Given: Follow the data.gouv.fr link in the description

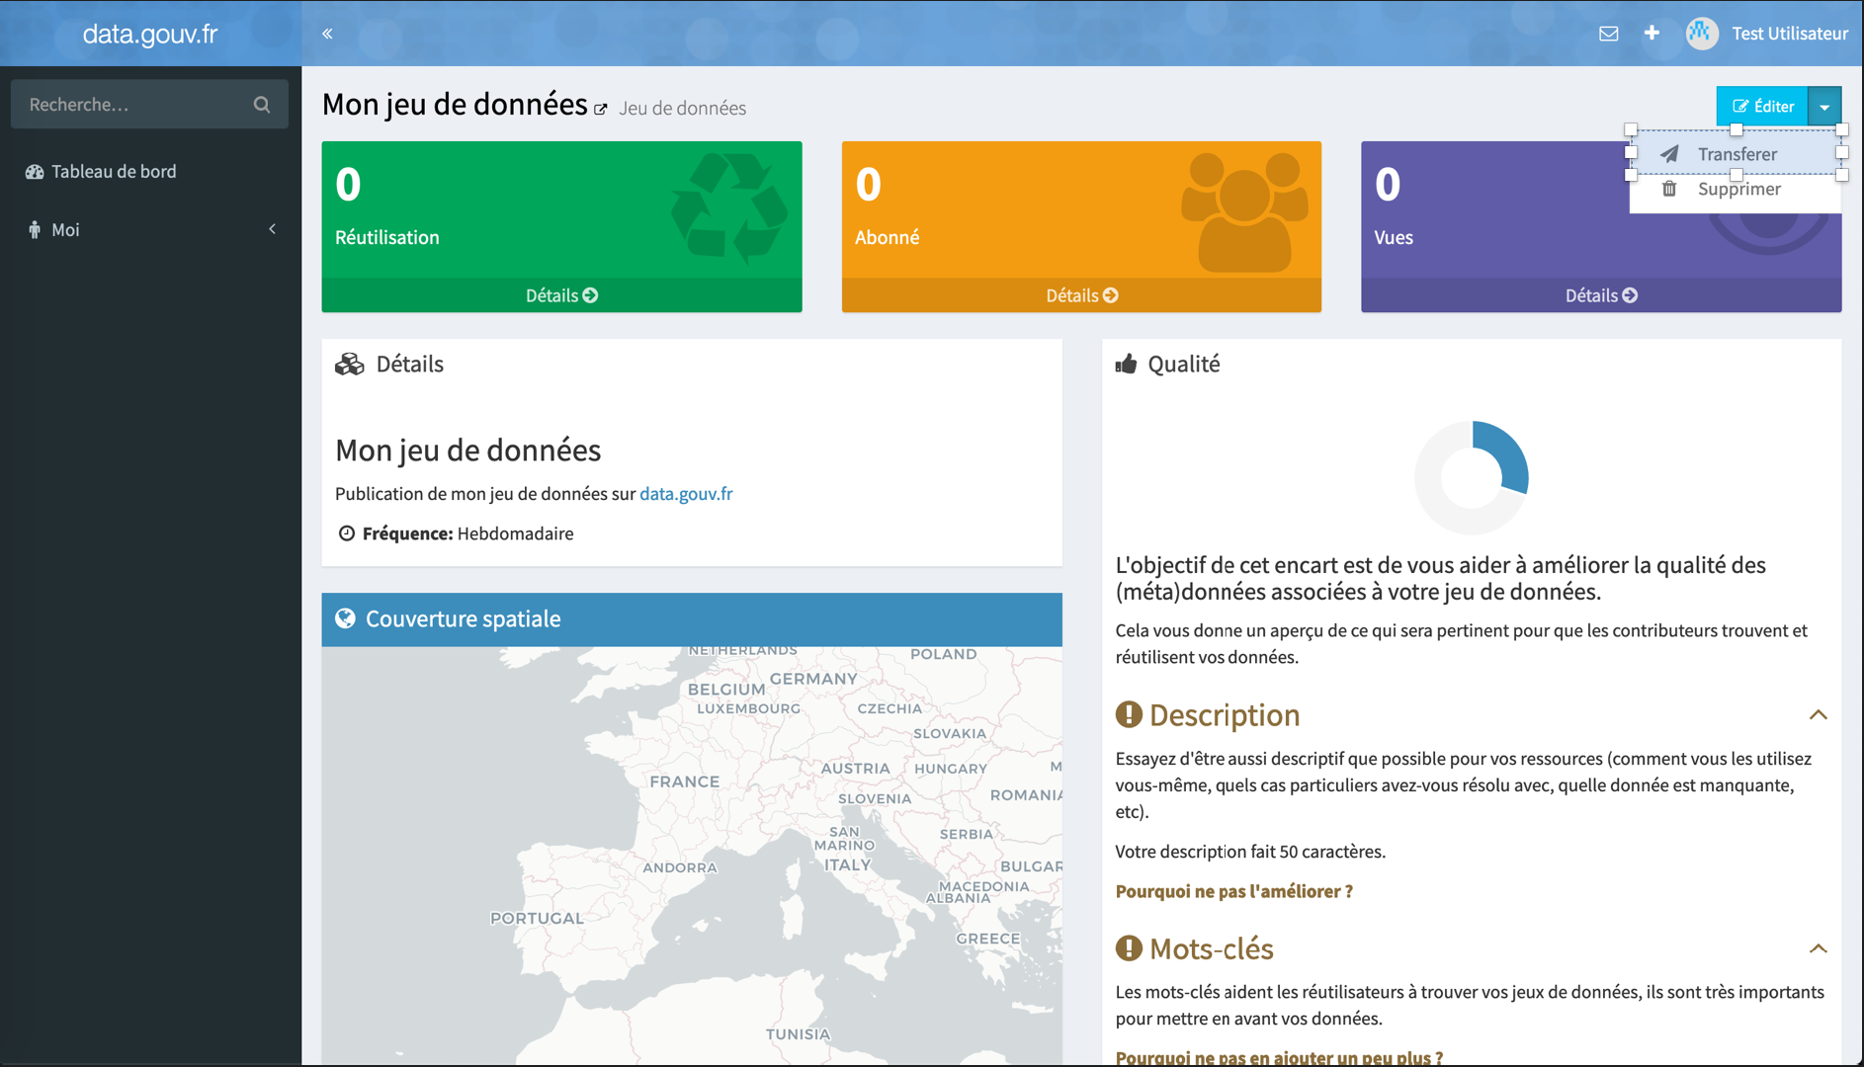Looking at the screenshot, I should pos(686,494).
